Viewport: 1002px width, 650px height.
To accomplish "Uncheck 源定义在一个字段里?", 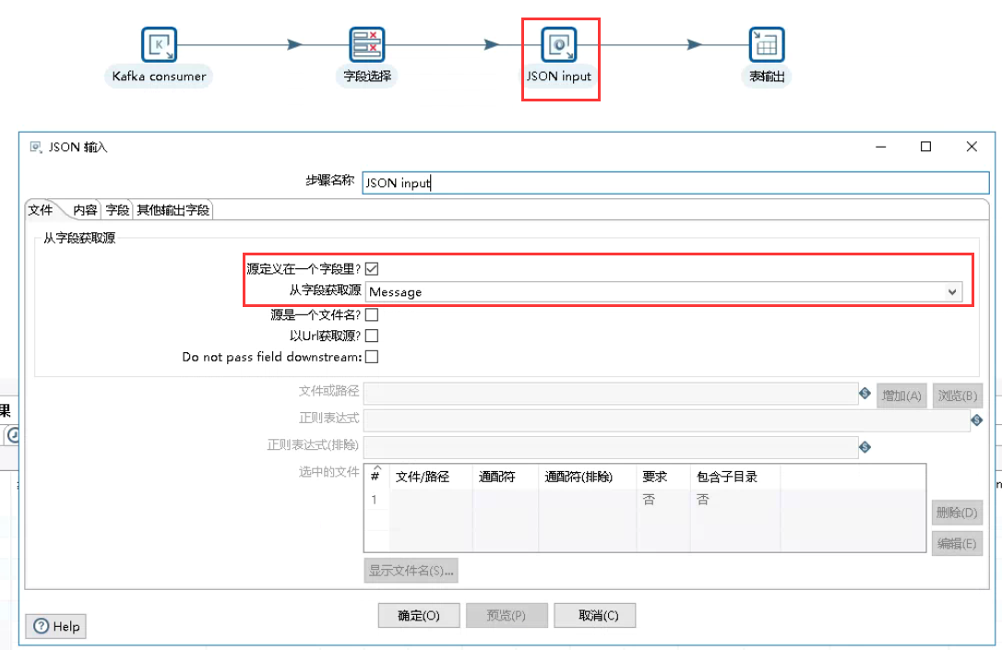I will 372,268.
